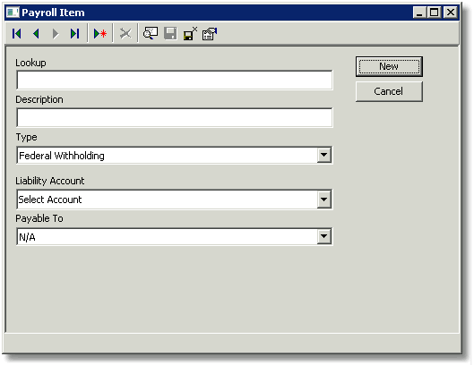Go to previous record arrow
The height and width of the screenshot is (365, 474).
[x=36, y=33]
